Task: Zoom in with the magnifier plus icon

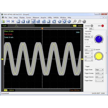Action: click(75, 21)
